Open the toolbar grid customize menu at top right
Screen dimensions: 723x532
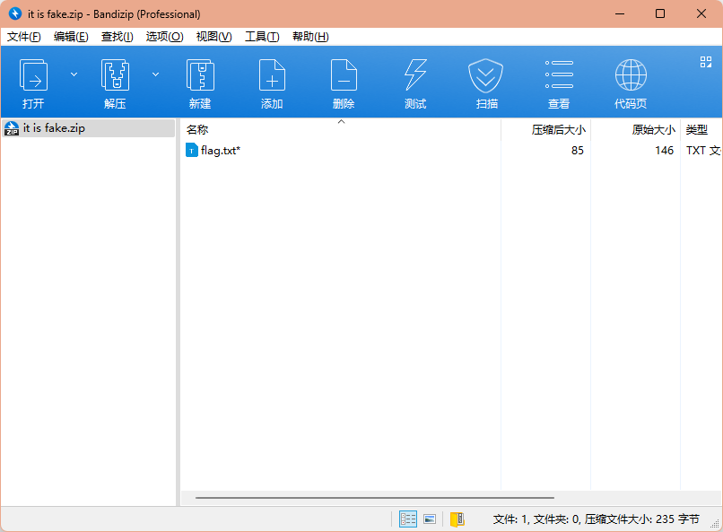click(705, 62)
